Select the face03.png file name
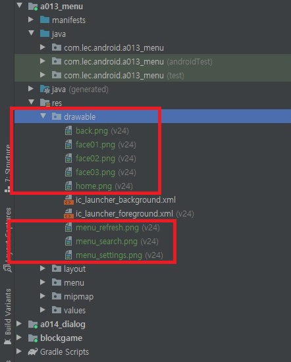This screenshot has height=362, width=291. 95,172
